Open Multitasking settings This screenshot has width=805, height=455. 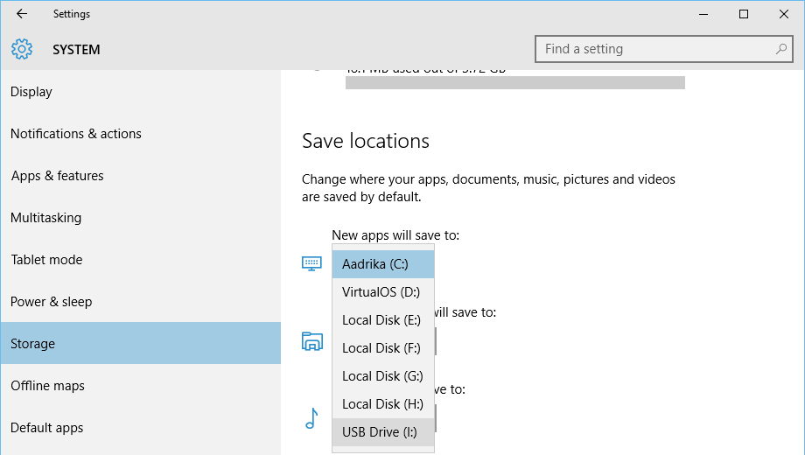[x=141, y=218]
